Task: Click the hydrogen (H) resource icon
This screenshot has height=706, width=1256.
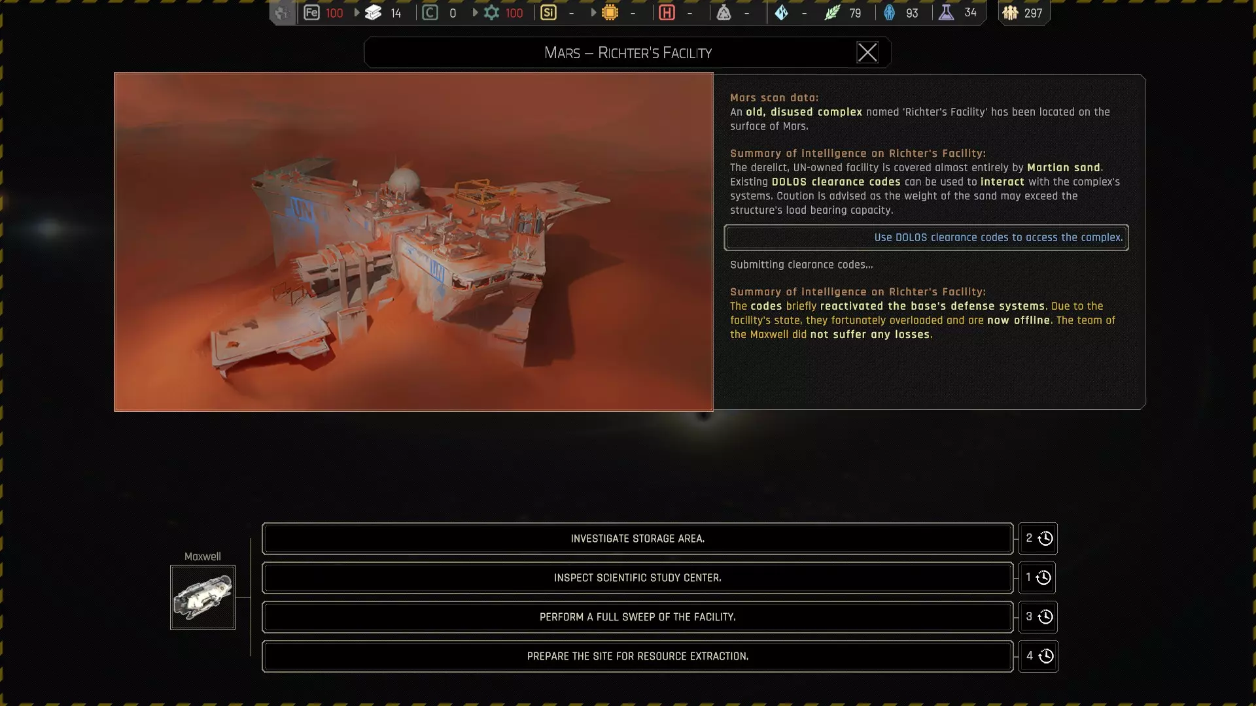Action: [x=667, y=12]
